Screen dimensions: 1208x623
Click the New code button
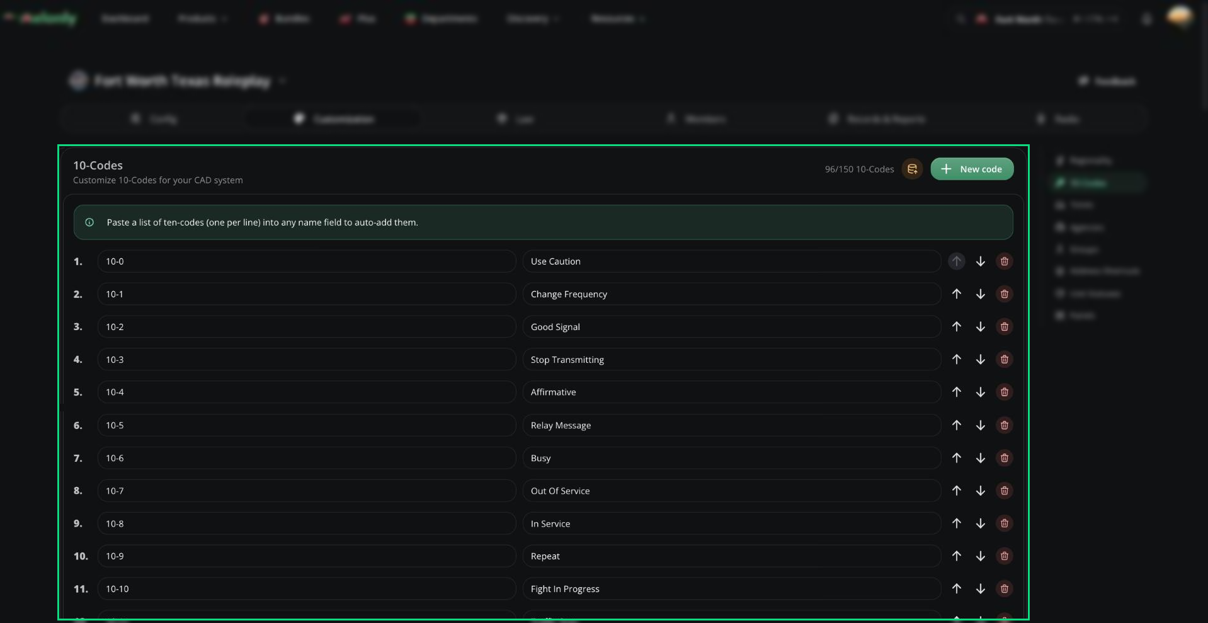(972, 169)
